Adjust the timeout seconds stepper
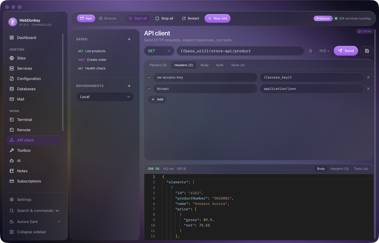 [325, 51]
